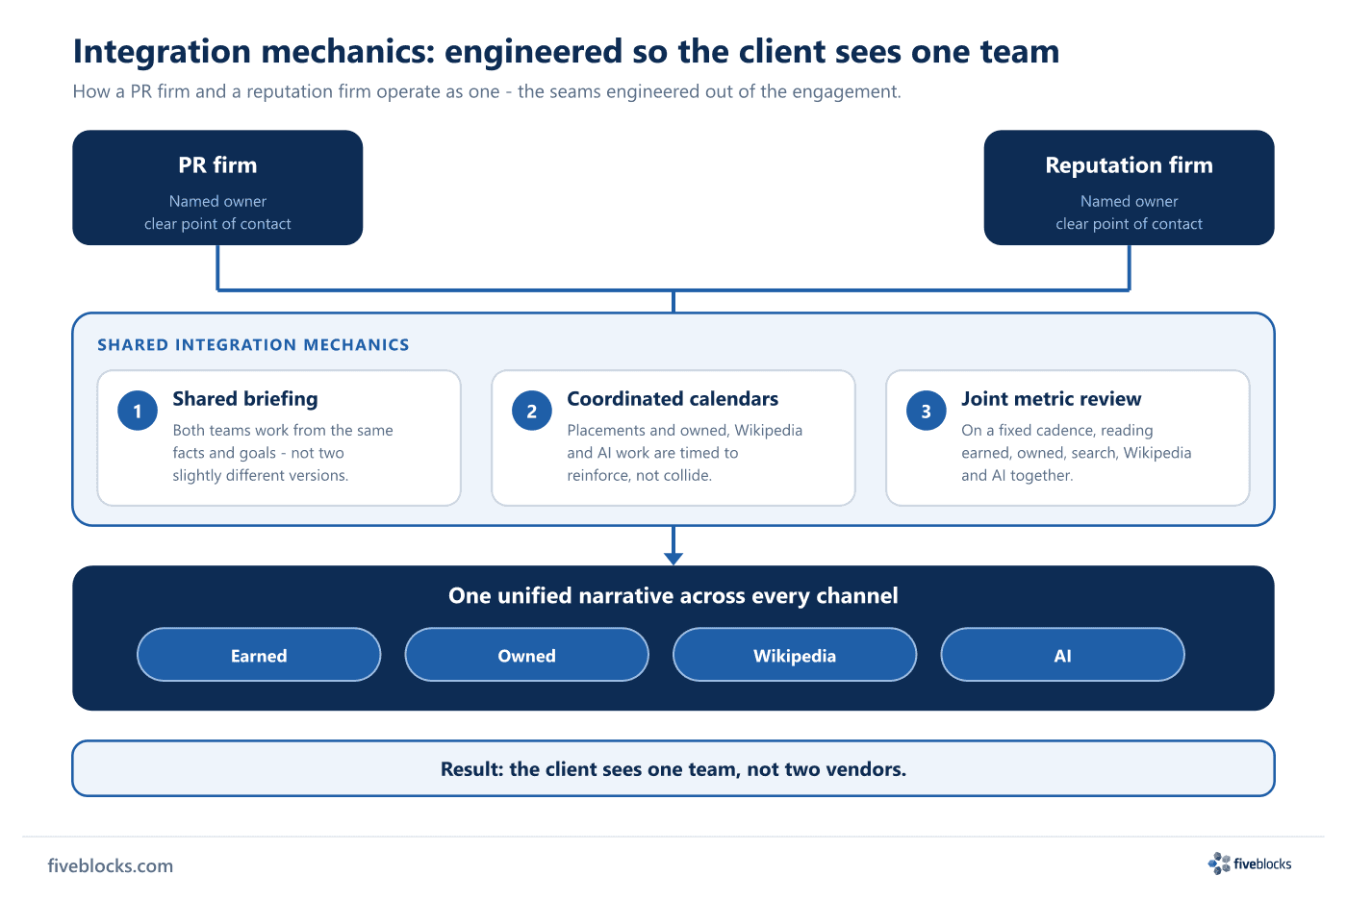Click the One unified narrative heading
The height and width of the screenshot is (901, 1347).
point(673,596)
